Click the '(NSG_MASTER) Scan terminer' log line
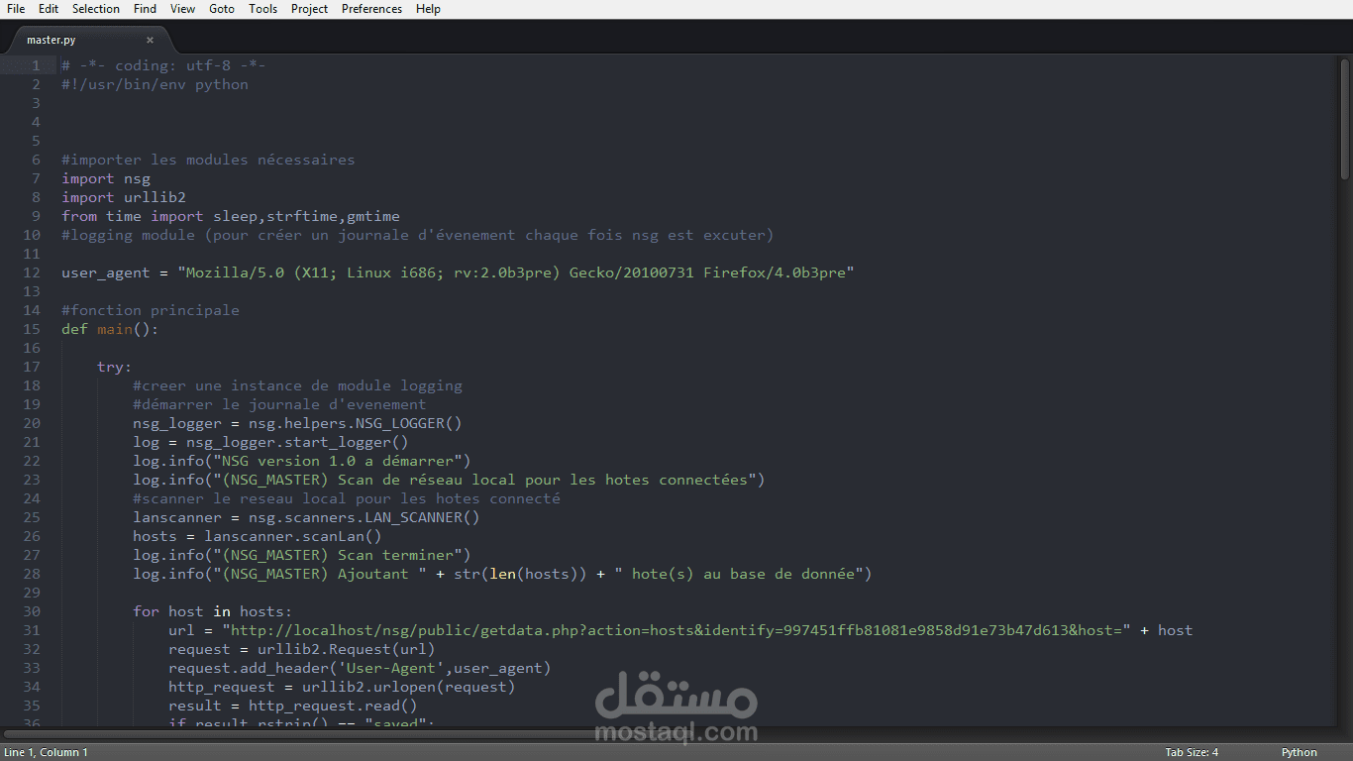 [302, 555]
